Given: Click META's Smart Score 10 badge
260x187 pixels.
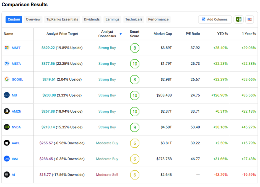Looking at the screenshot, I should 135,64.
